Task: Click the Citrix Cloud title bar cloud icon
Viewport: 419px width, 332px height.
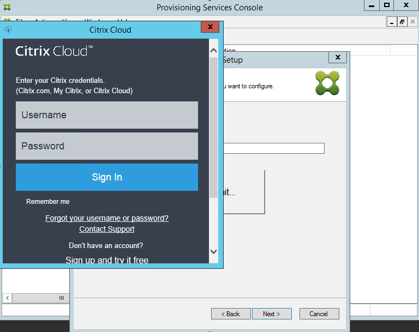Action: (x=8, y=29)
